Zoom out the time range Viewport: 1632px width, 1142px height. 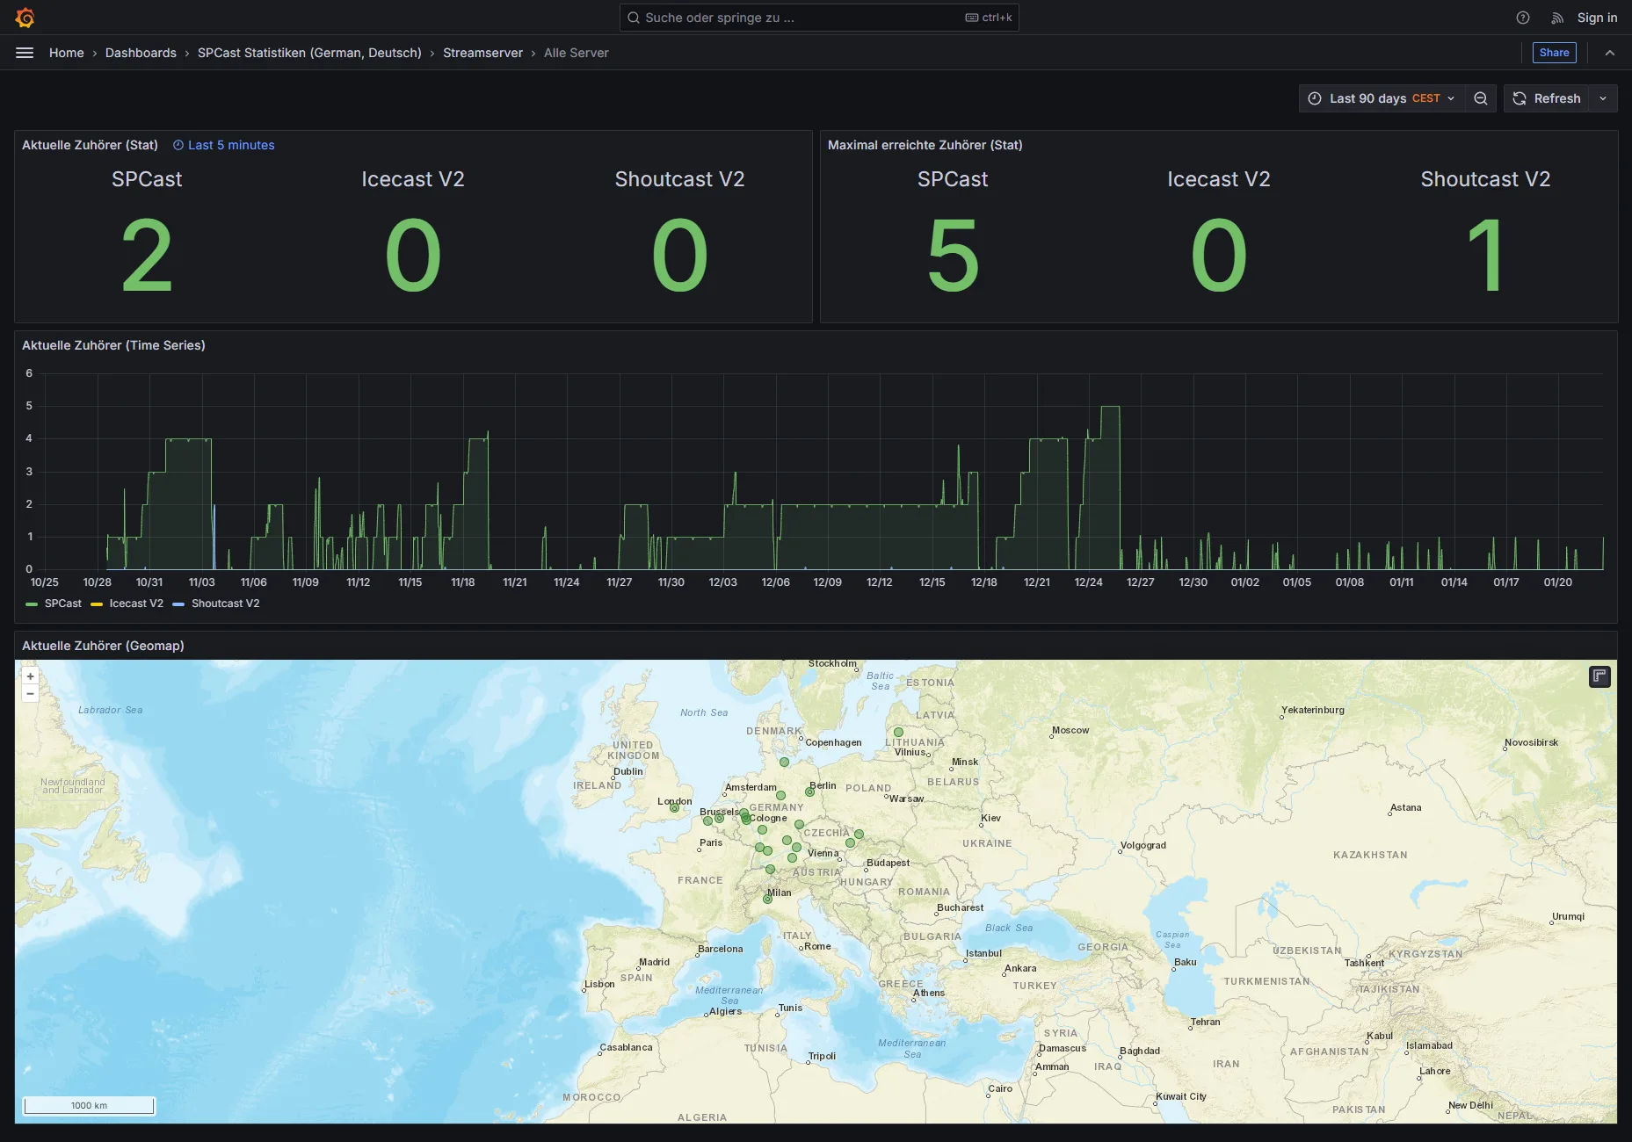click(1481, 98)
